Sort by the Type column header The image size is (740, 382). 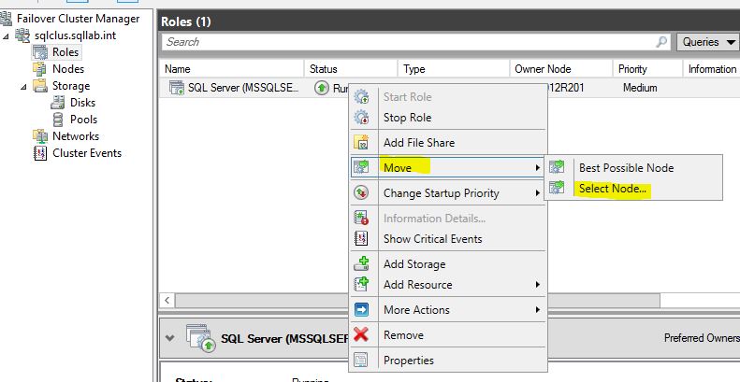tap(454, 69)
